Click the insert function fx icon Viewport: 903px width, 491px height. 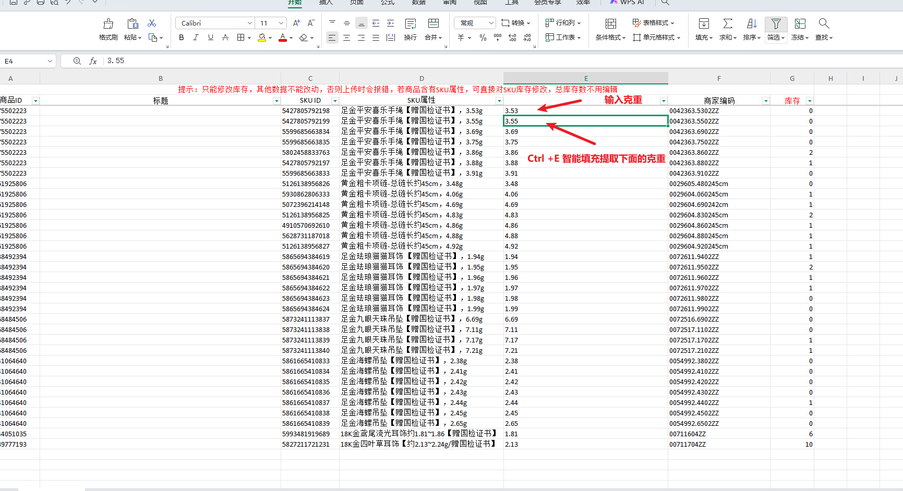(x=93, y=61)
